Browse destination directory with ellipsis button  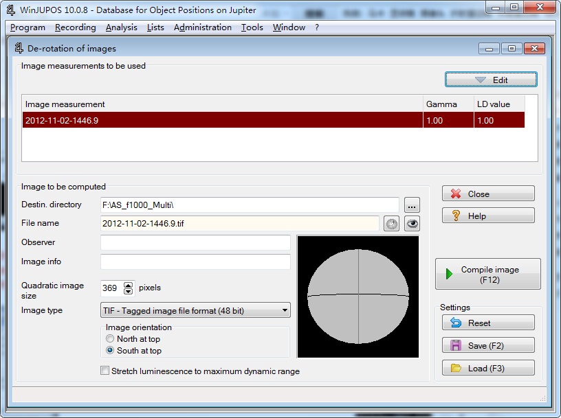coord(412,205)
